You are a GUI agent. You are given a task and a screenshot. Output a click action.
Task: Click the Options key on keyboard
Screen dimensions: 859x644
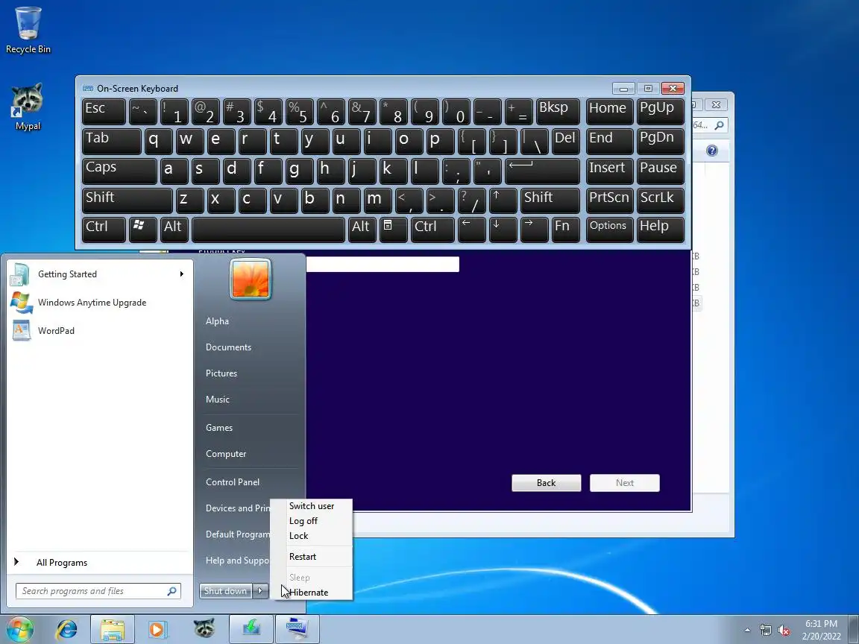(609, 230)
